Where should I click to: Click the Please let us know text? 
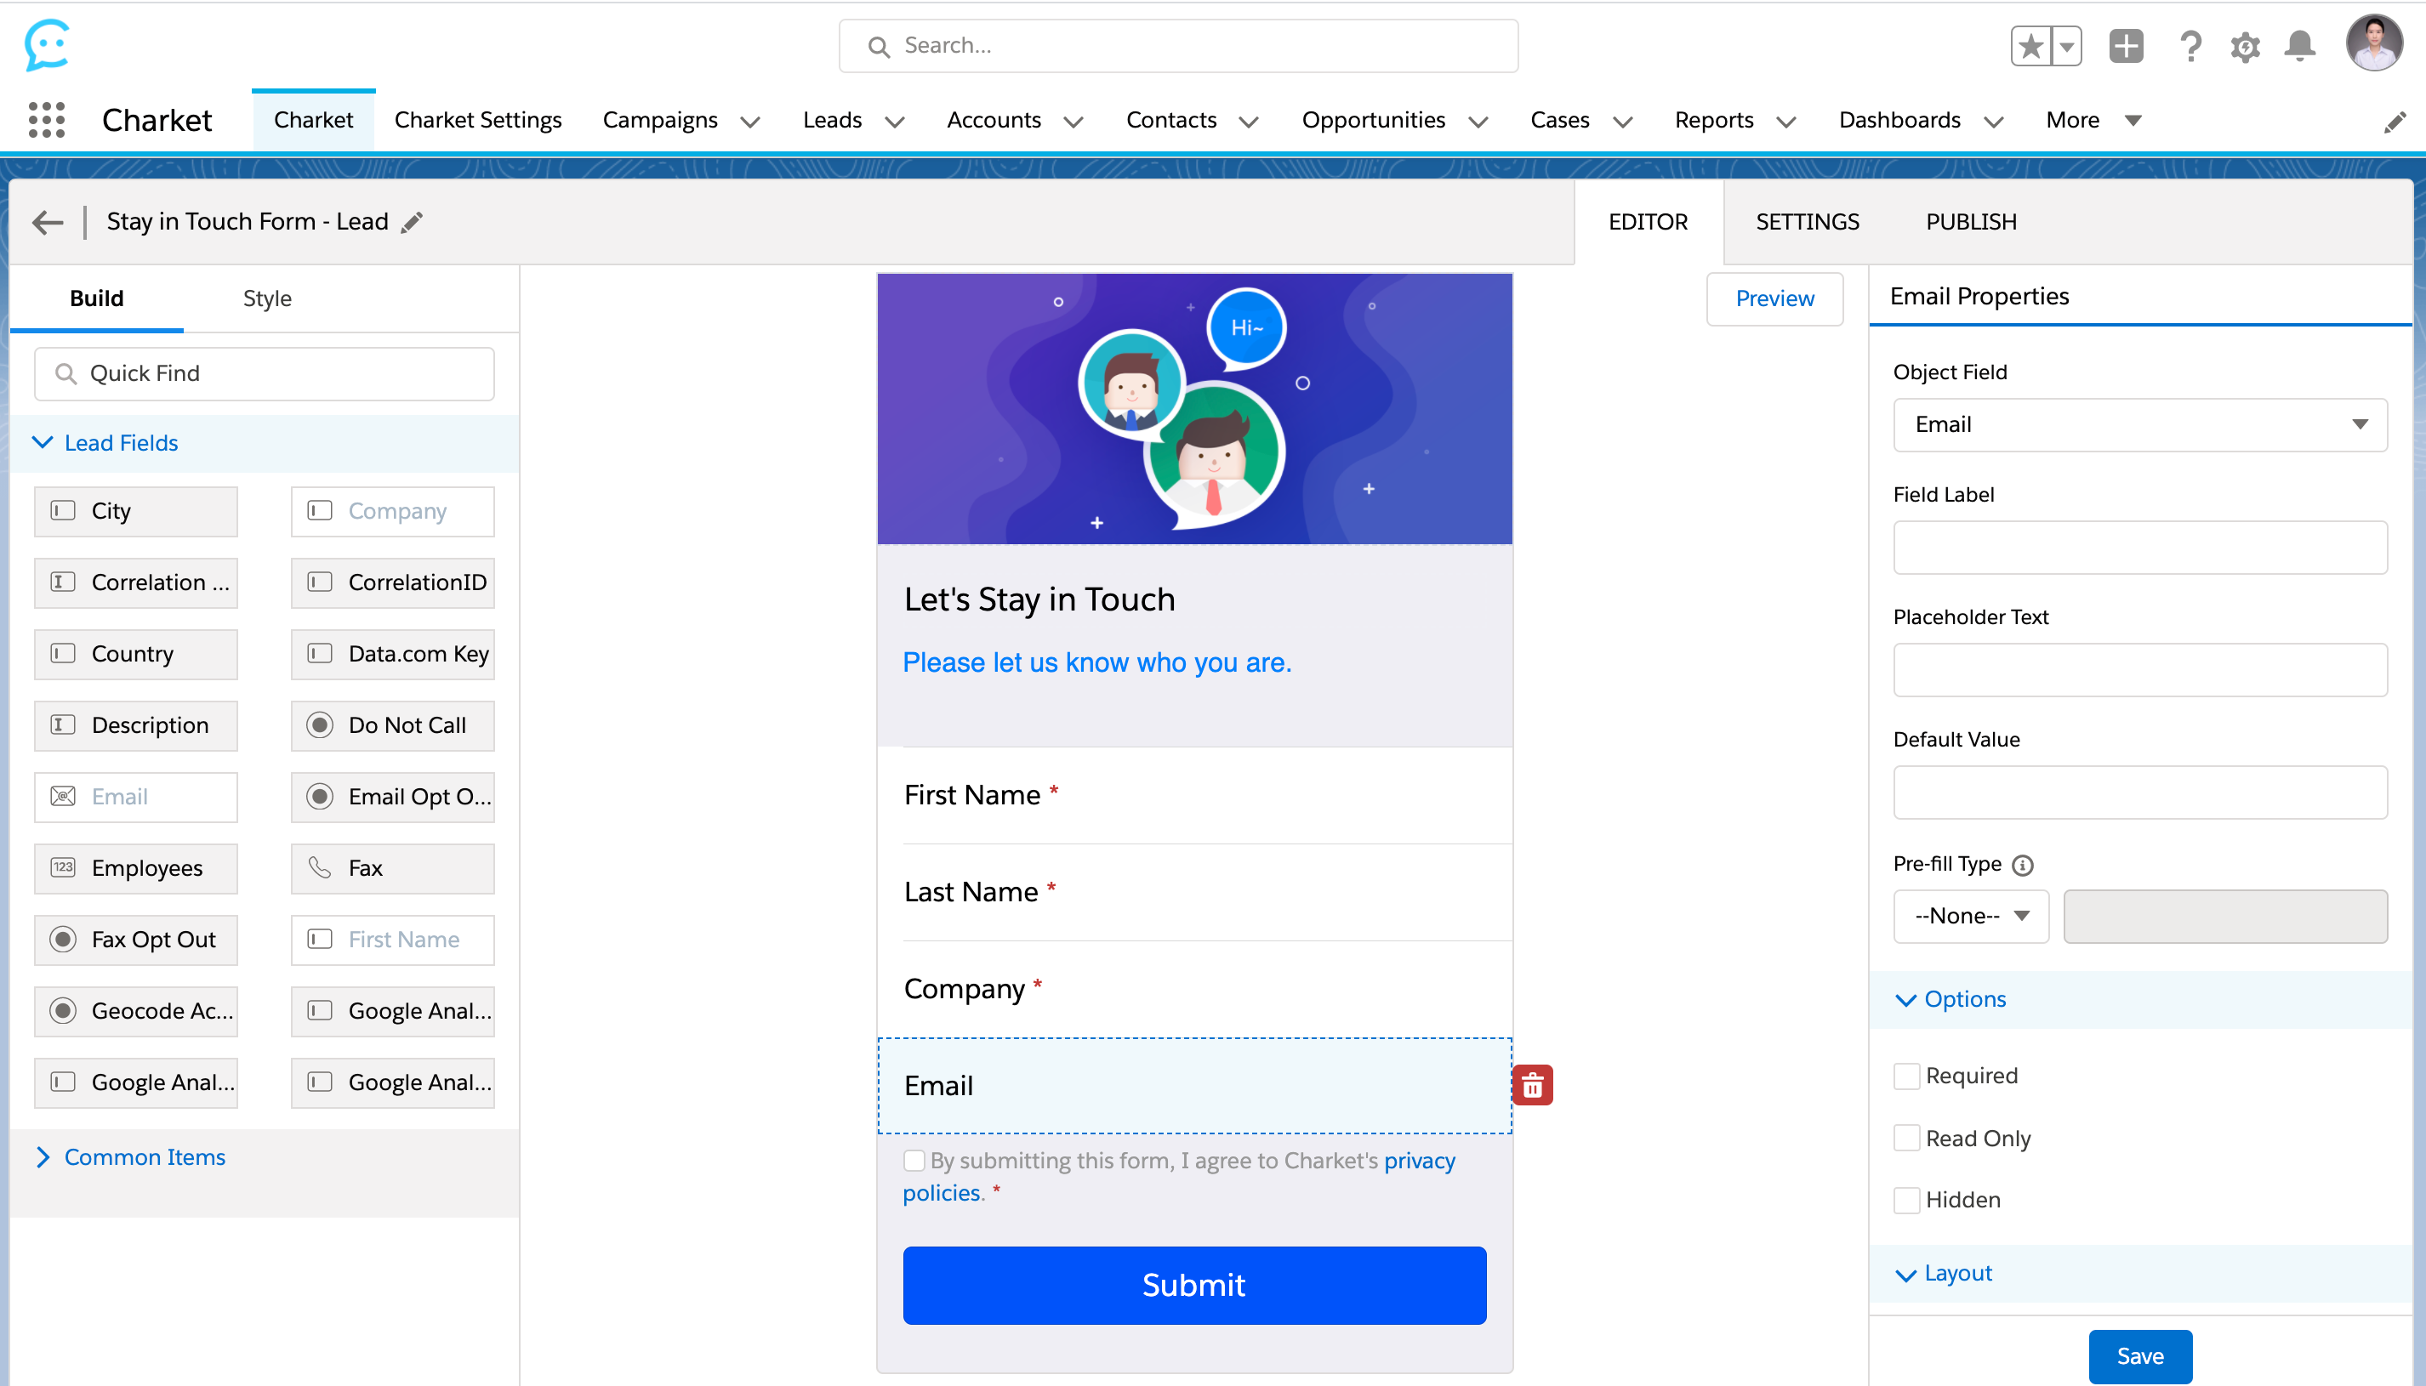(1096, 662)
